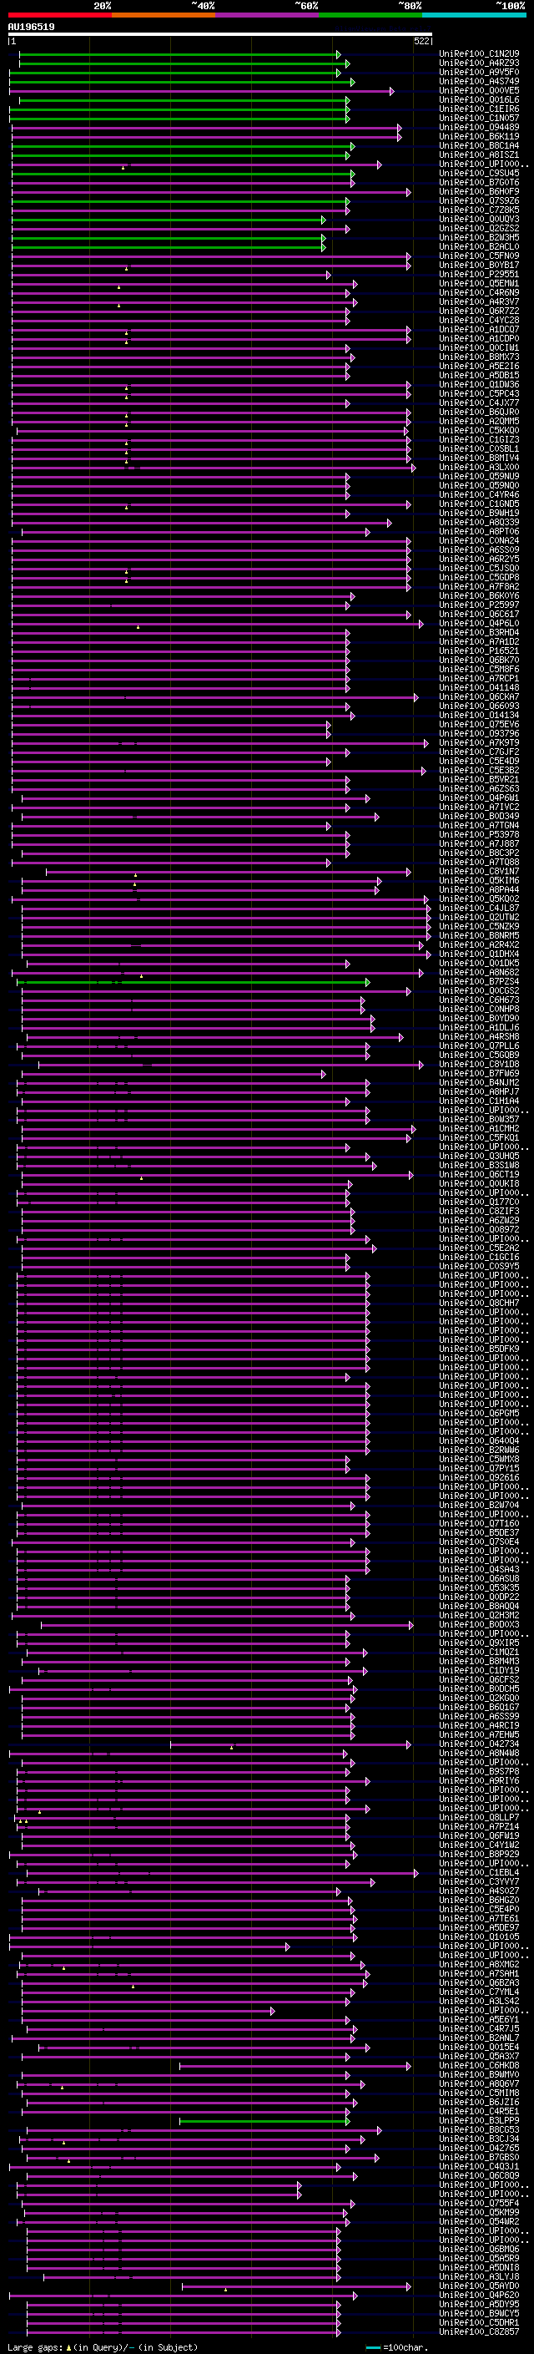Select hit label UniRef100_A3LX00
The image size is (534, 2354).
point(479,467)
